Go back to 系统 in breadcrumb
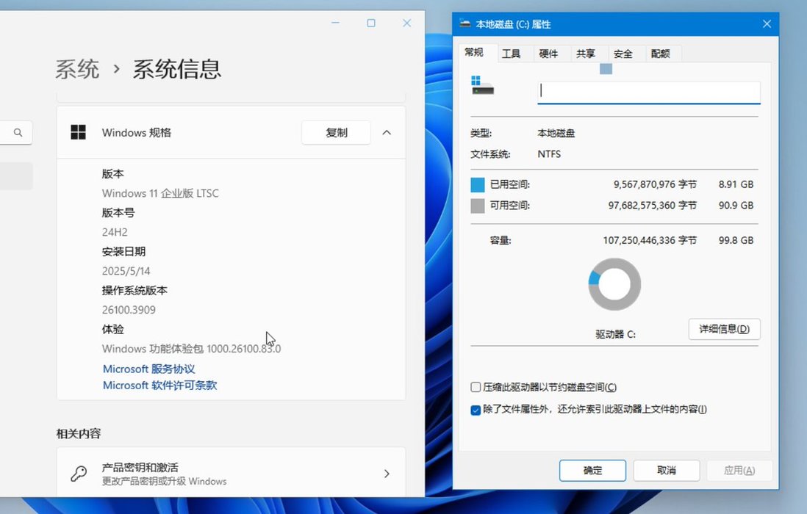The width and height of the screenshot is (807, 514). point(77,70)
